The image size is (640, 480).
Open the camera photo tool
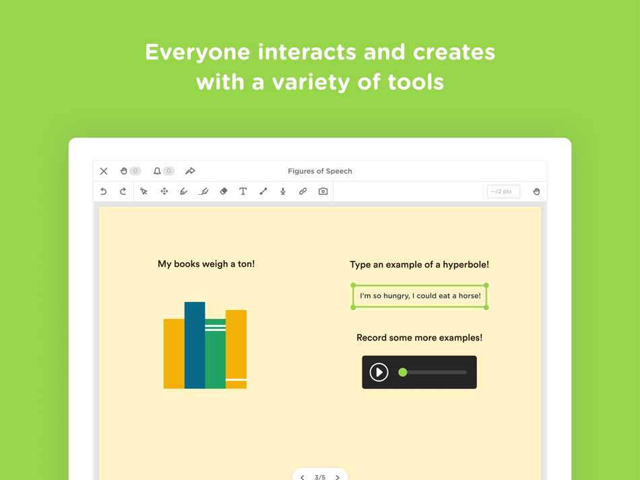point(322,191)
